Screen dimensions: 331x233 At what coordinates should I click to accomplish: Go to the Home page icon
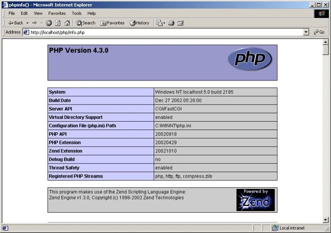(x=67, y=23)
